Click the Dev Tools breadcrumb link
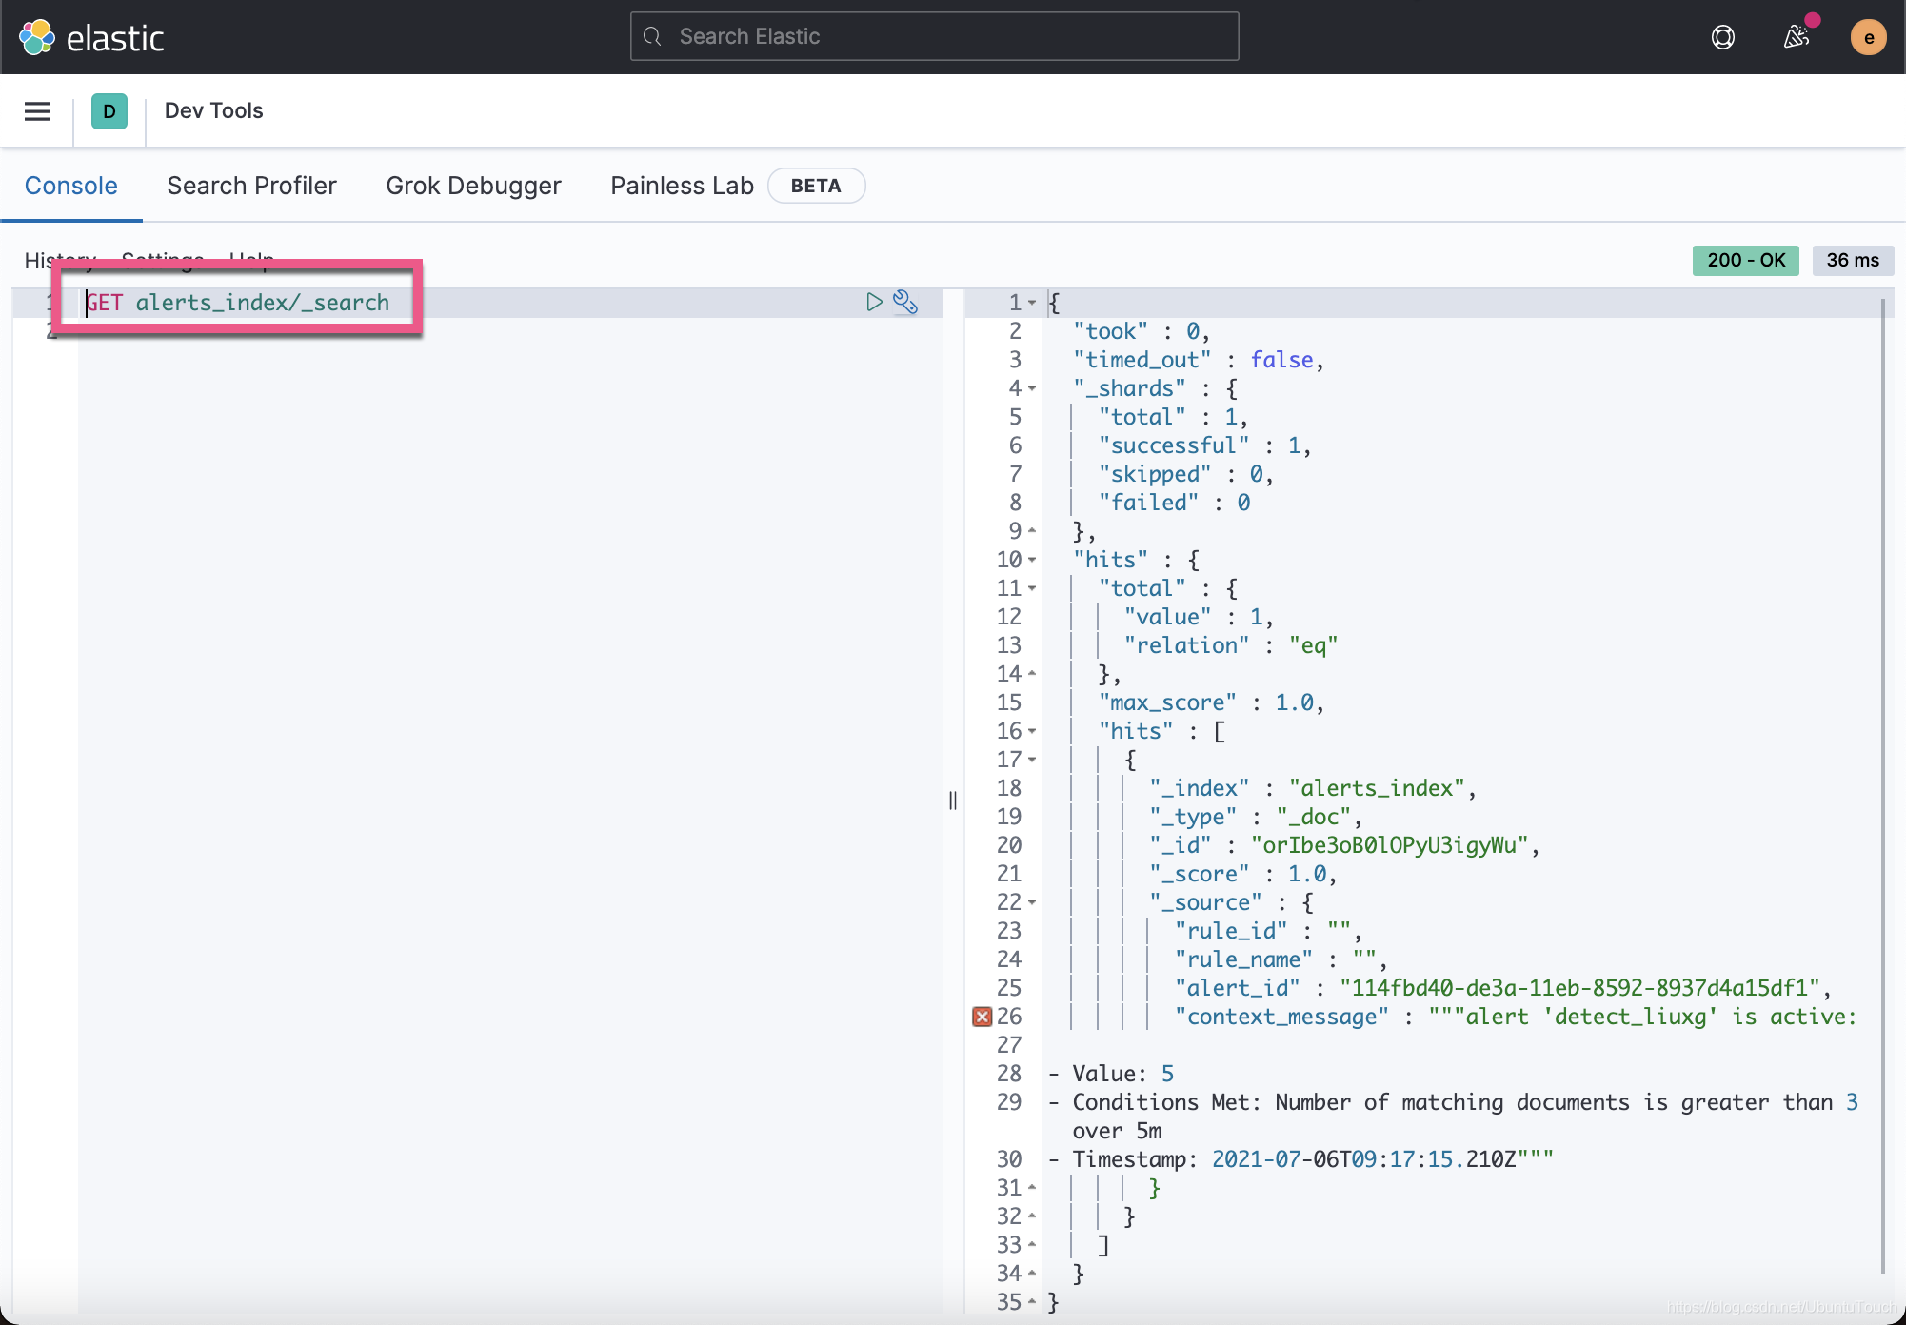This screenshot has width=1906, height=1325. click(213, 111)
